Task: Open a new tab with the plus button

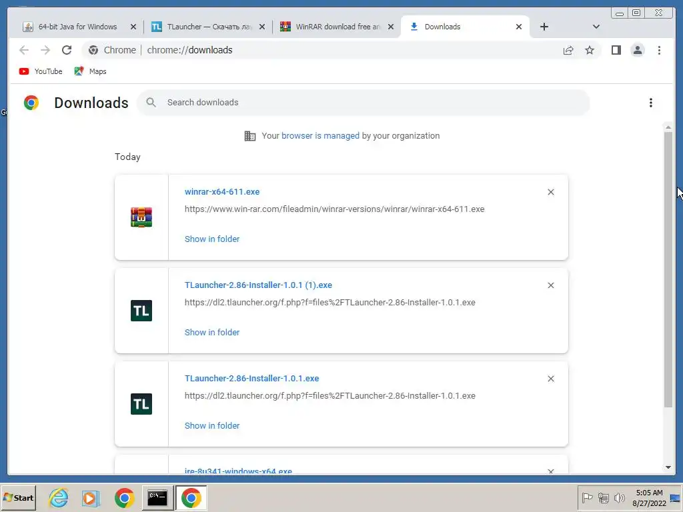Action: click(544, 27)
